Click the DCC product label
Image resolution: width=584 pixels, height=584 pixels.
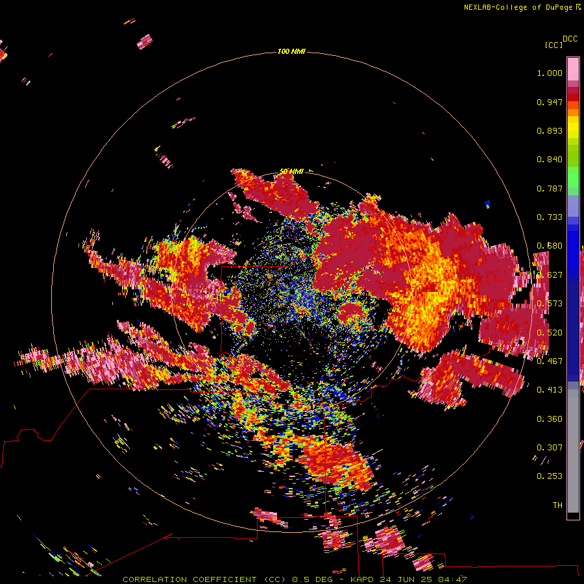(x=570, y=39)
